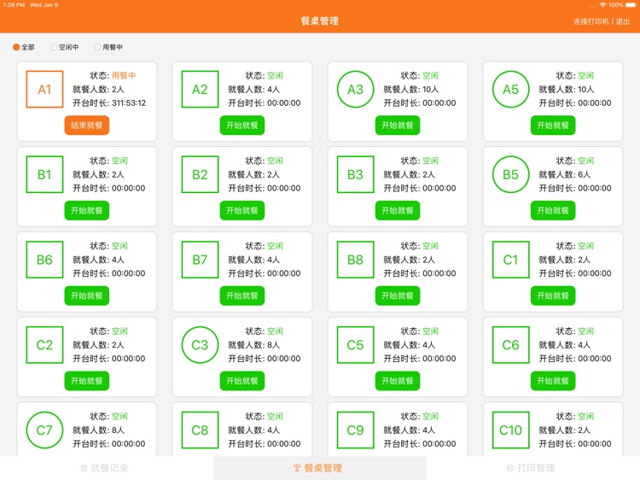The height and width of the screenshot is (480, 640).
Task: Click 就餐人数: 8人 on table C3
Action: (x=254, y=345)
